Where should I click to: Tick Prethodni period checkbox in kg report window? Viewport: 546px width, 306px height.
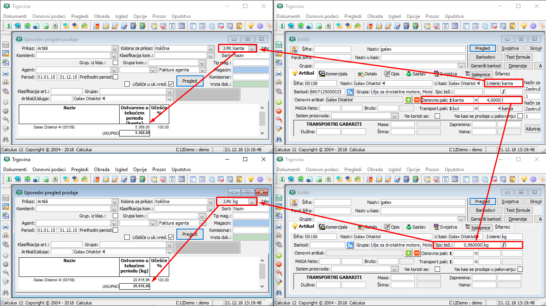[x=115, y=230]
